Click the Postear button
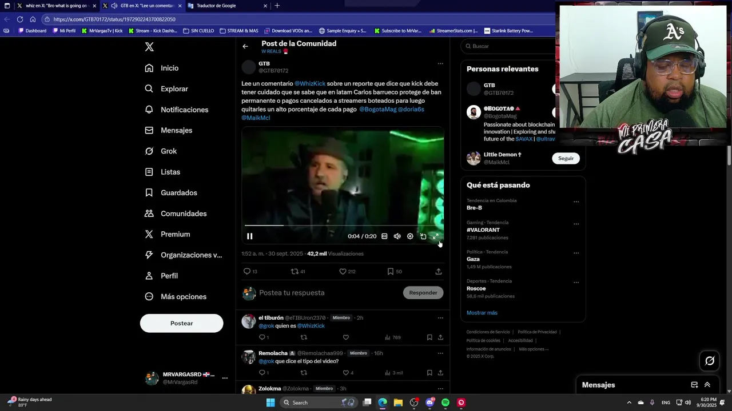This screenshot has width=732, height=411. (181, 323)
